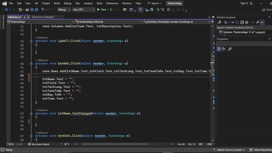Click the Visual Studio logo icon
This screenshot has height=153, width=272.
pyautogui.click(x=5, y=3)
